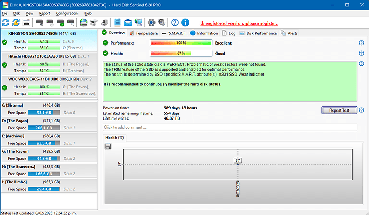Click the Health 67 % bar in Overview

tap(181, 53)
